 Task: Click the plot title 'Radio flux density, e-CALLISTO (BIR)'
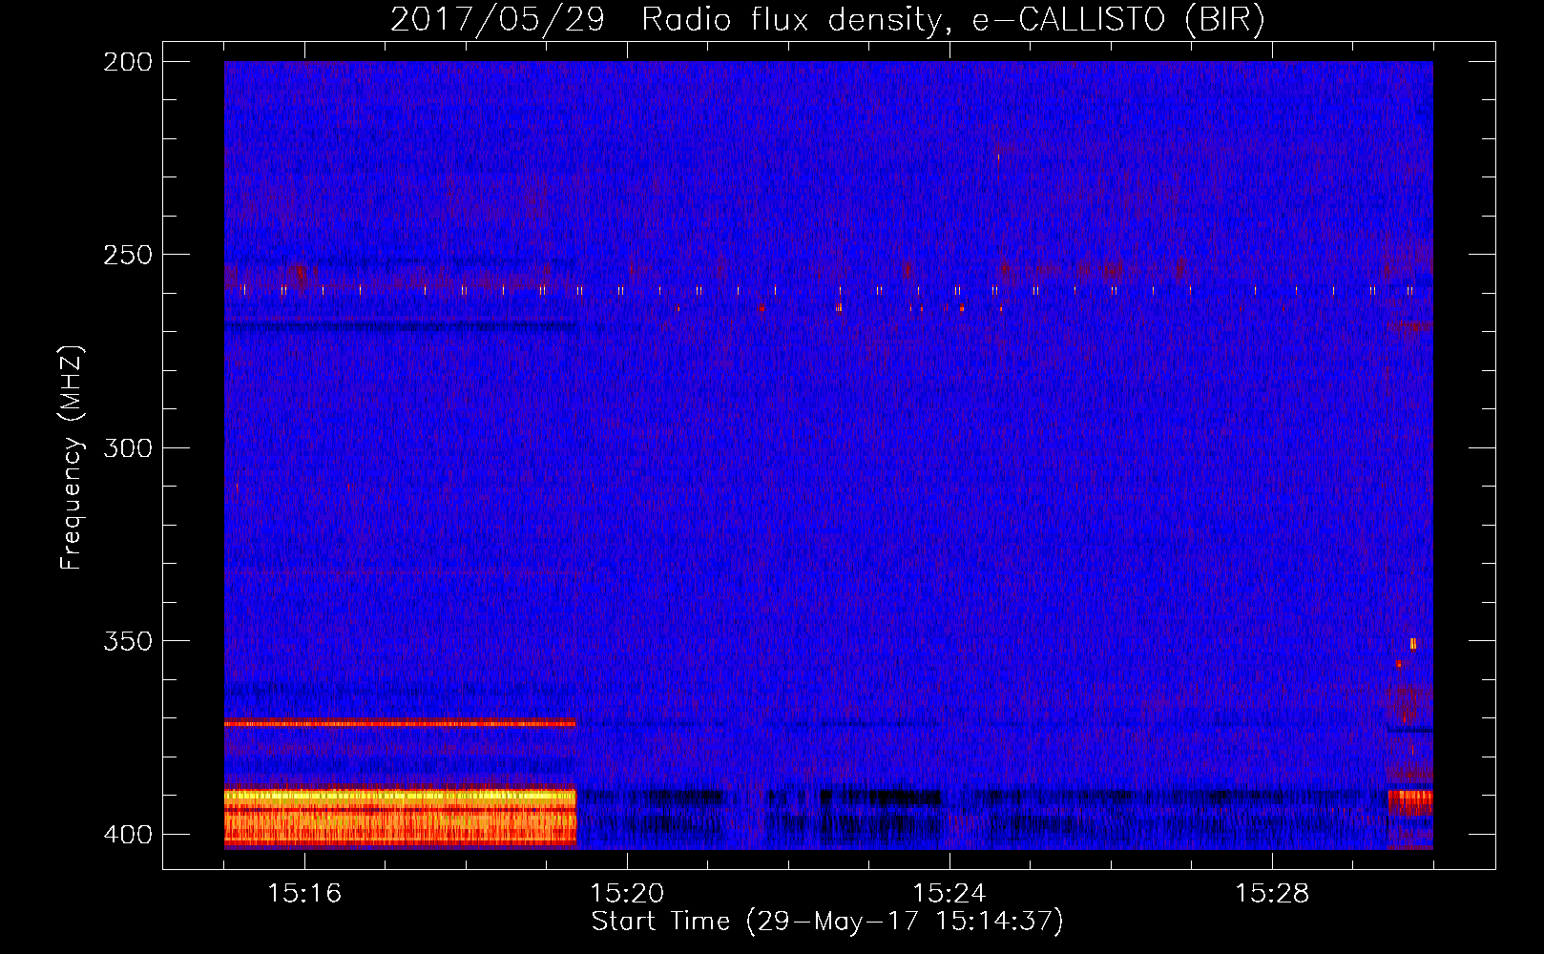tap(953, 20)
